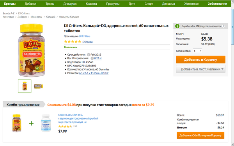Open the 5 Отзывы reviews link
Screen dimensions: 234x146
point(88,42)
